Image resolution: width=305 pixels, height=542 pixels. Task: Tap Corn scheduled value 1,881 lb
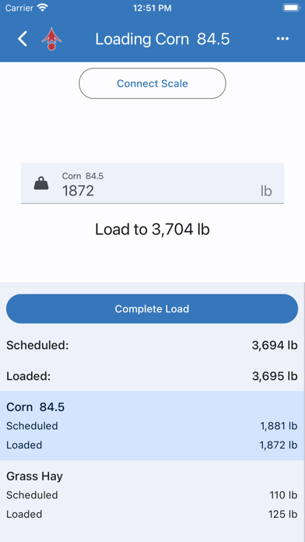pyautogui.click(x=279, y=426)
